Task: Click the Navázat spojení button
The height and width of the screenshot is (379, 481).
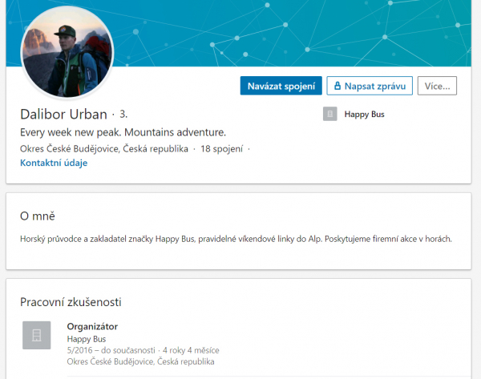Action: pyautogui.click(x=281, y=86)
